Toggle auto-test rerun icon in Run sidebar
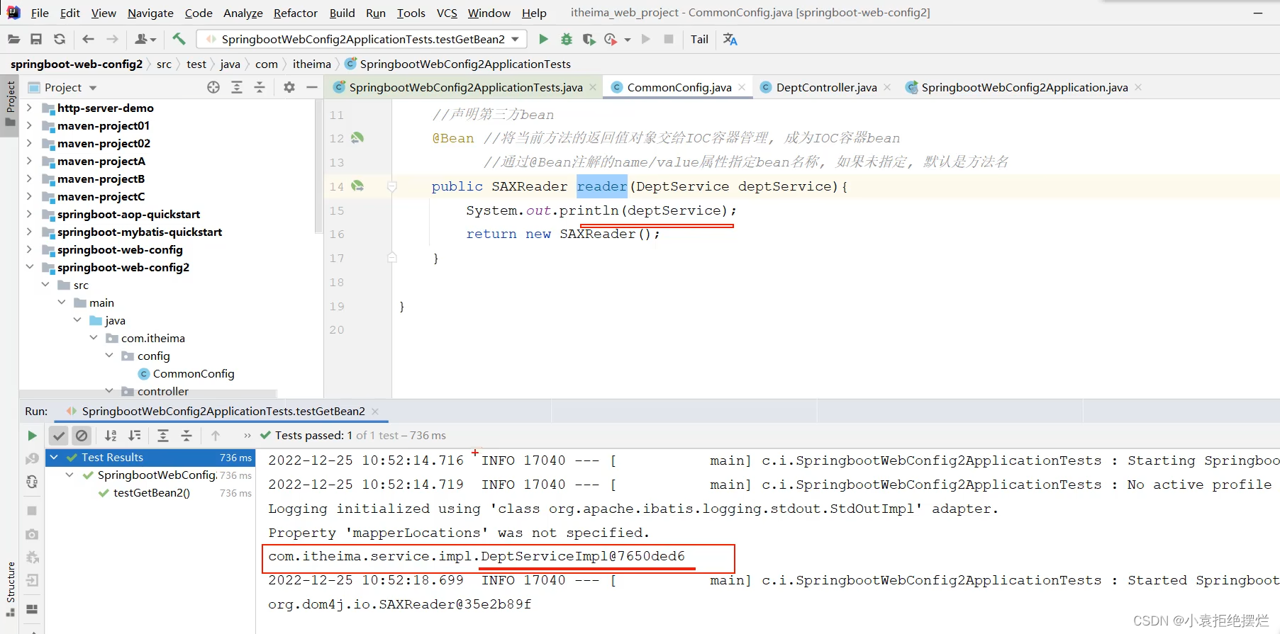 [32, 482]
